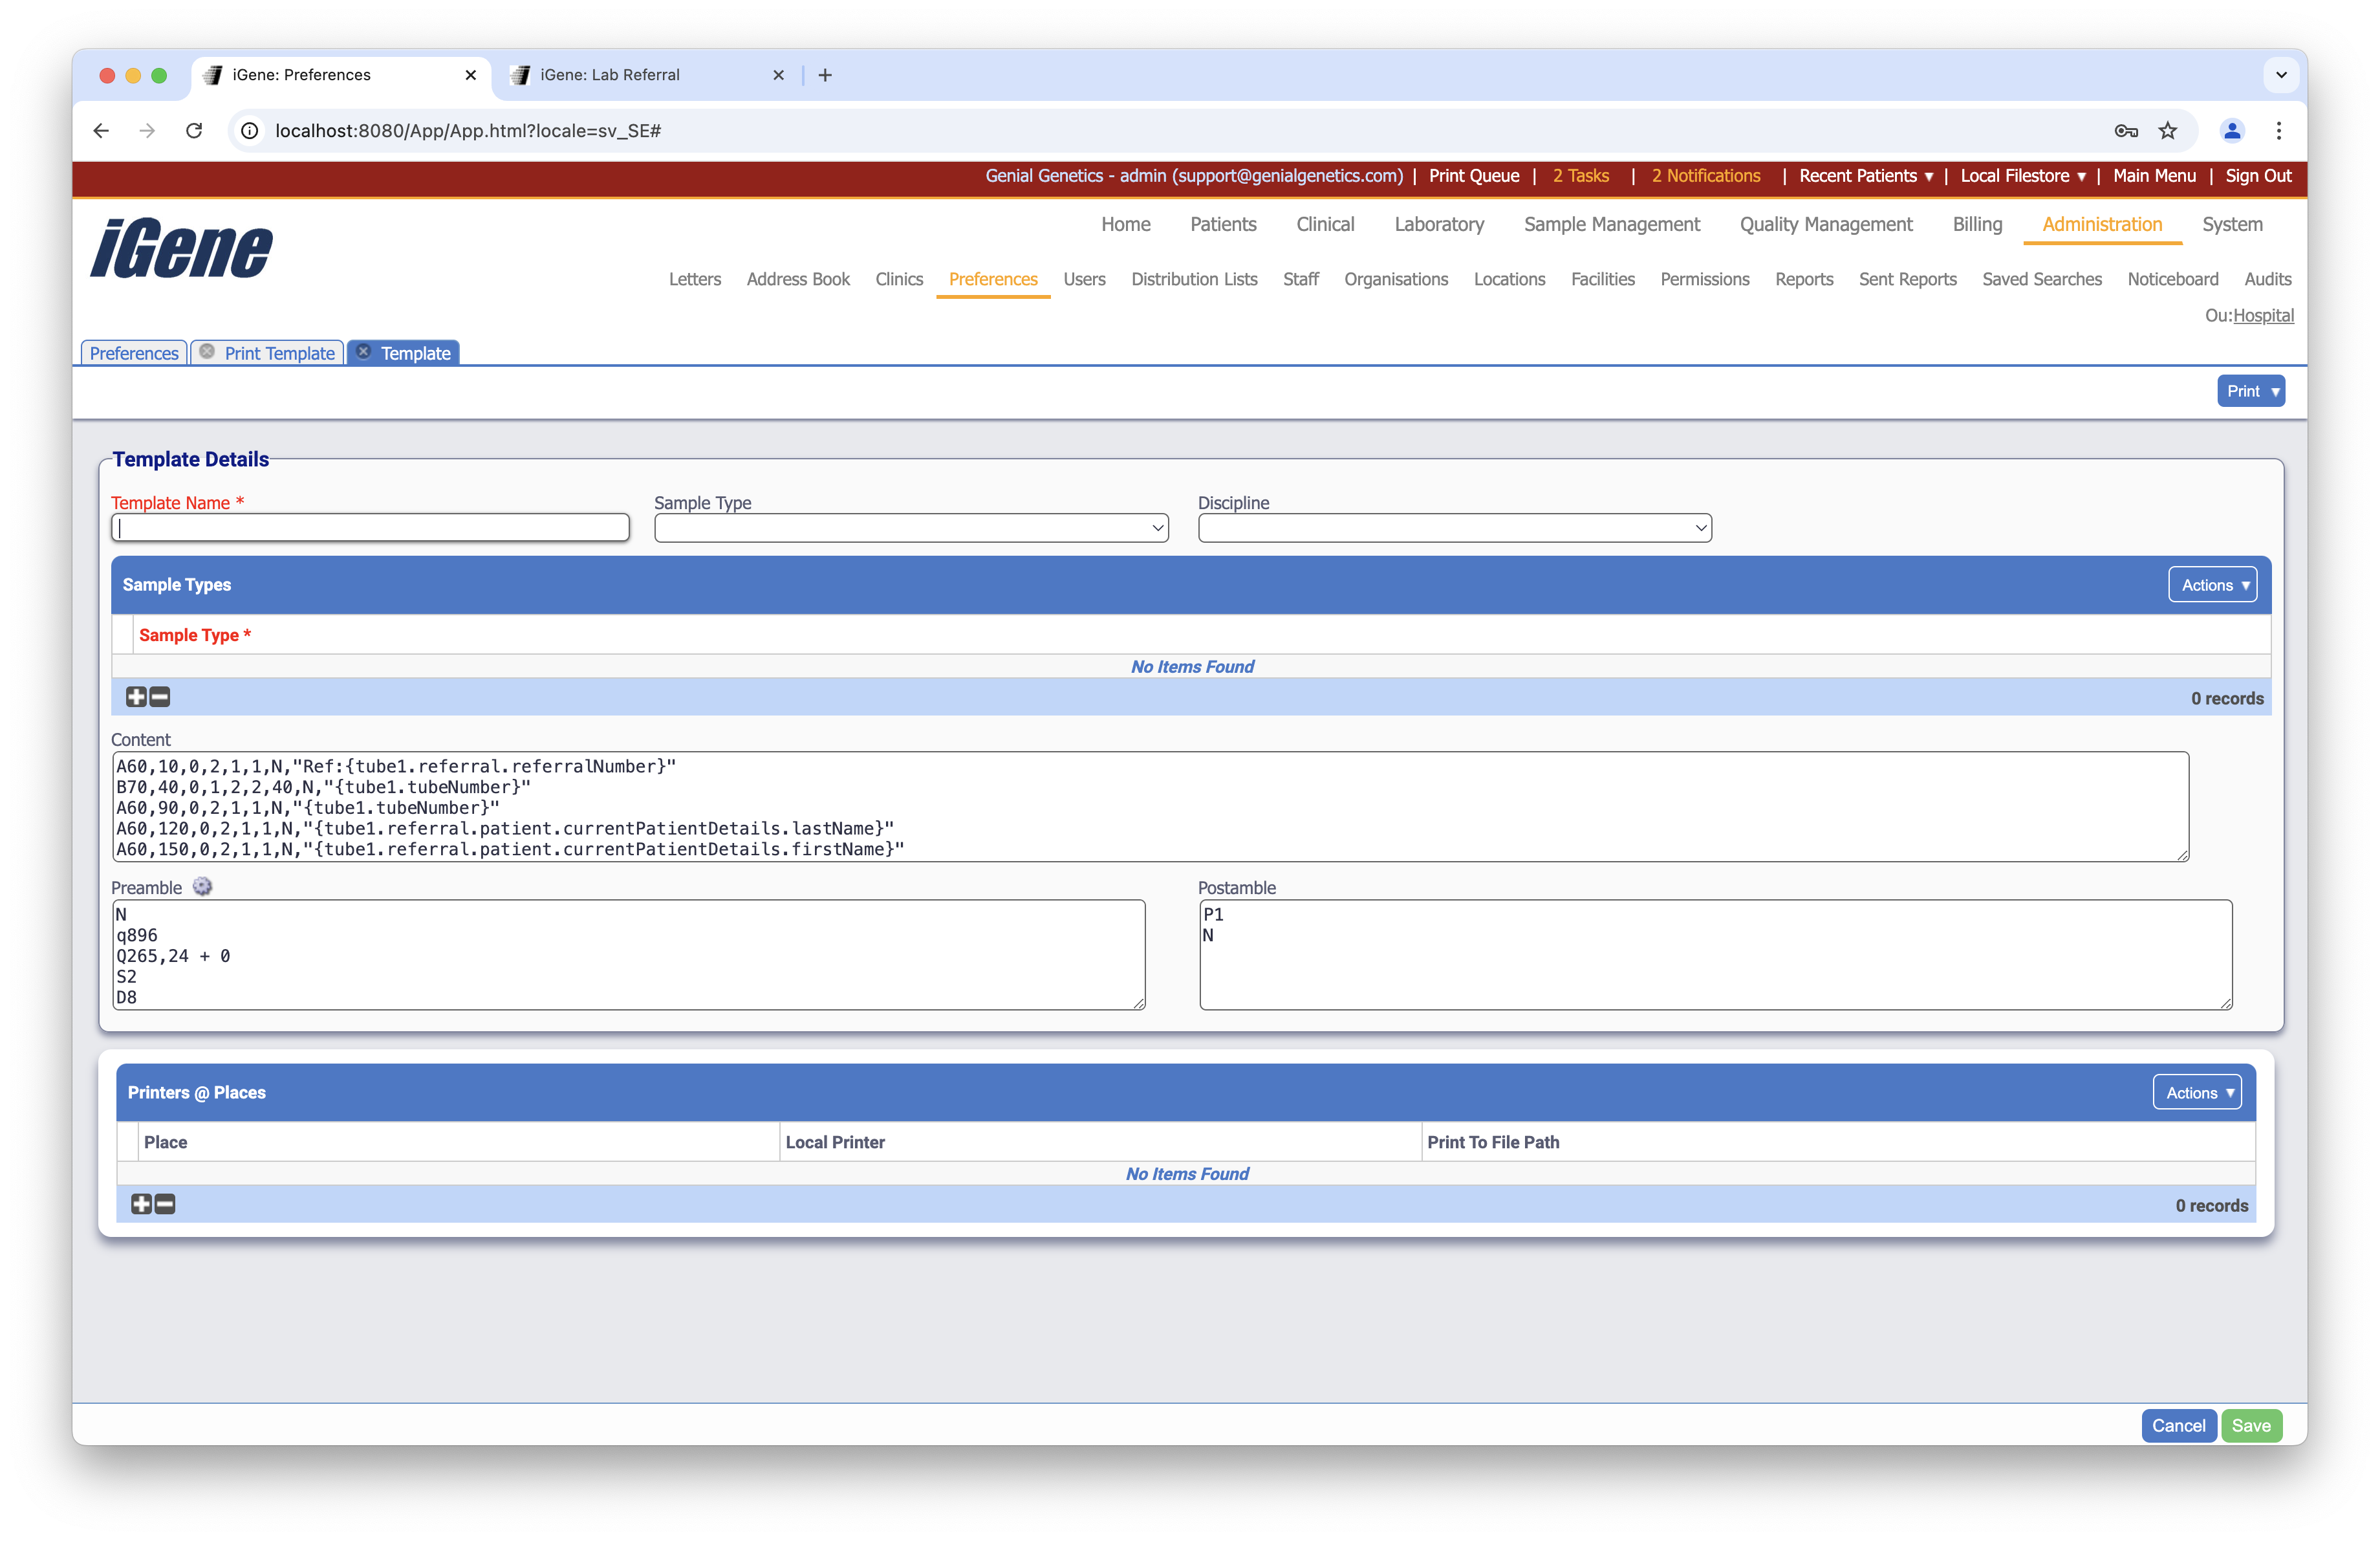Screen dimensions: 2380x1541
Task: Click the Preamble gear icon
Action: [x=202, y=887]
